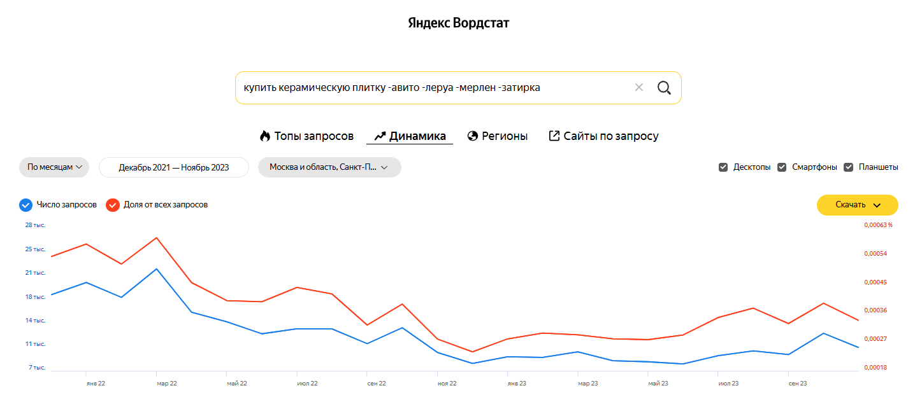This screenshot has width=915, height=402.
Task: Click the янв 22 axis label
Action: point(96,384)
